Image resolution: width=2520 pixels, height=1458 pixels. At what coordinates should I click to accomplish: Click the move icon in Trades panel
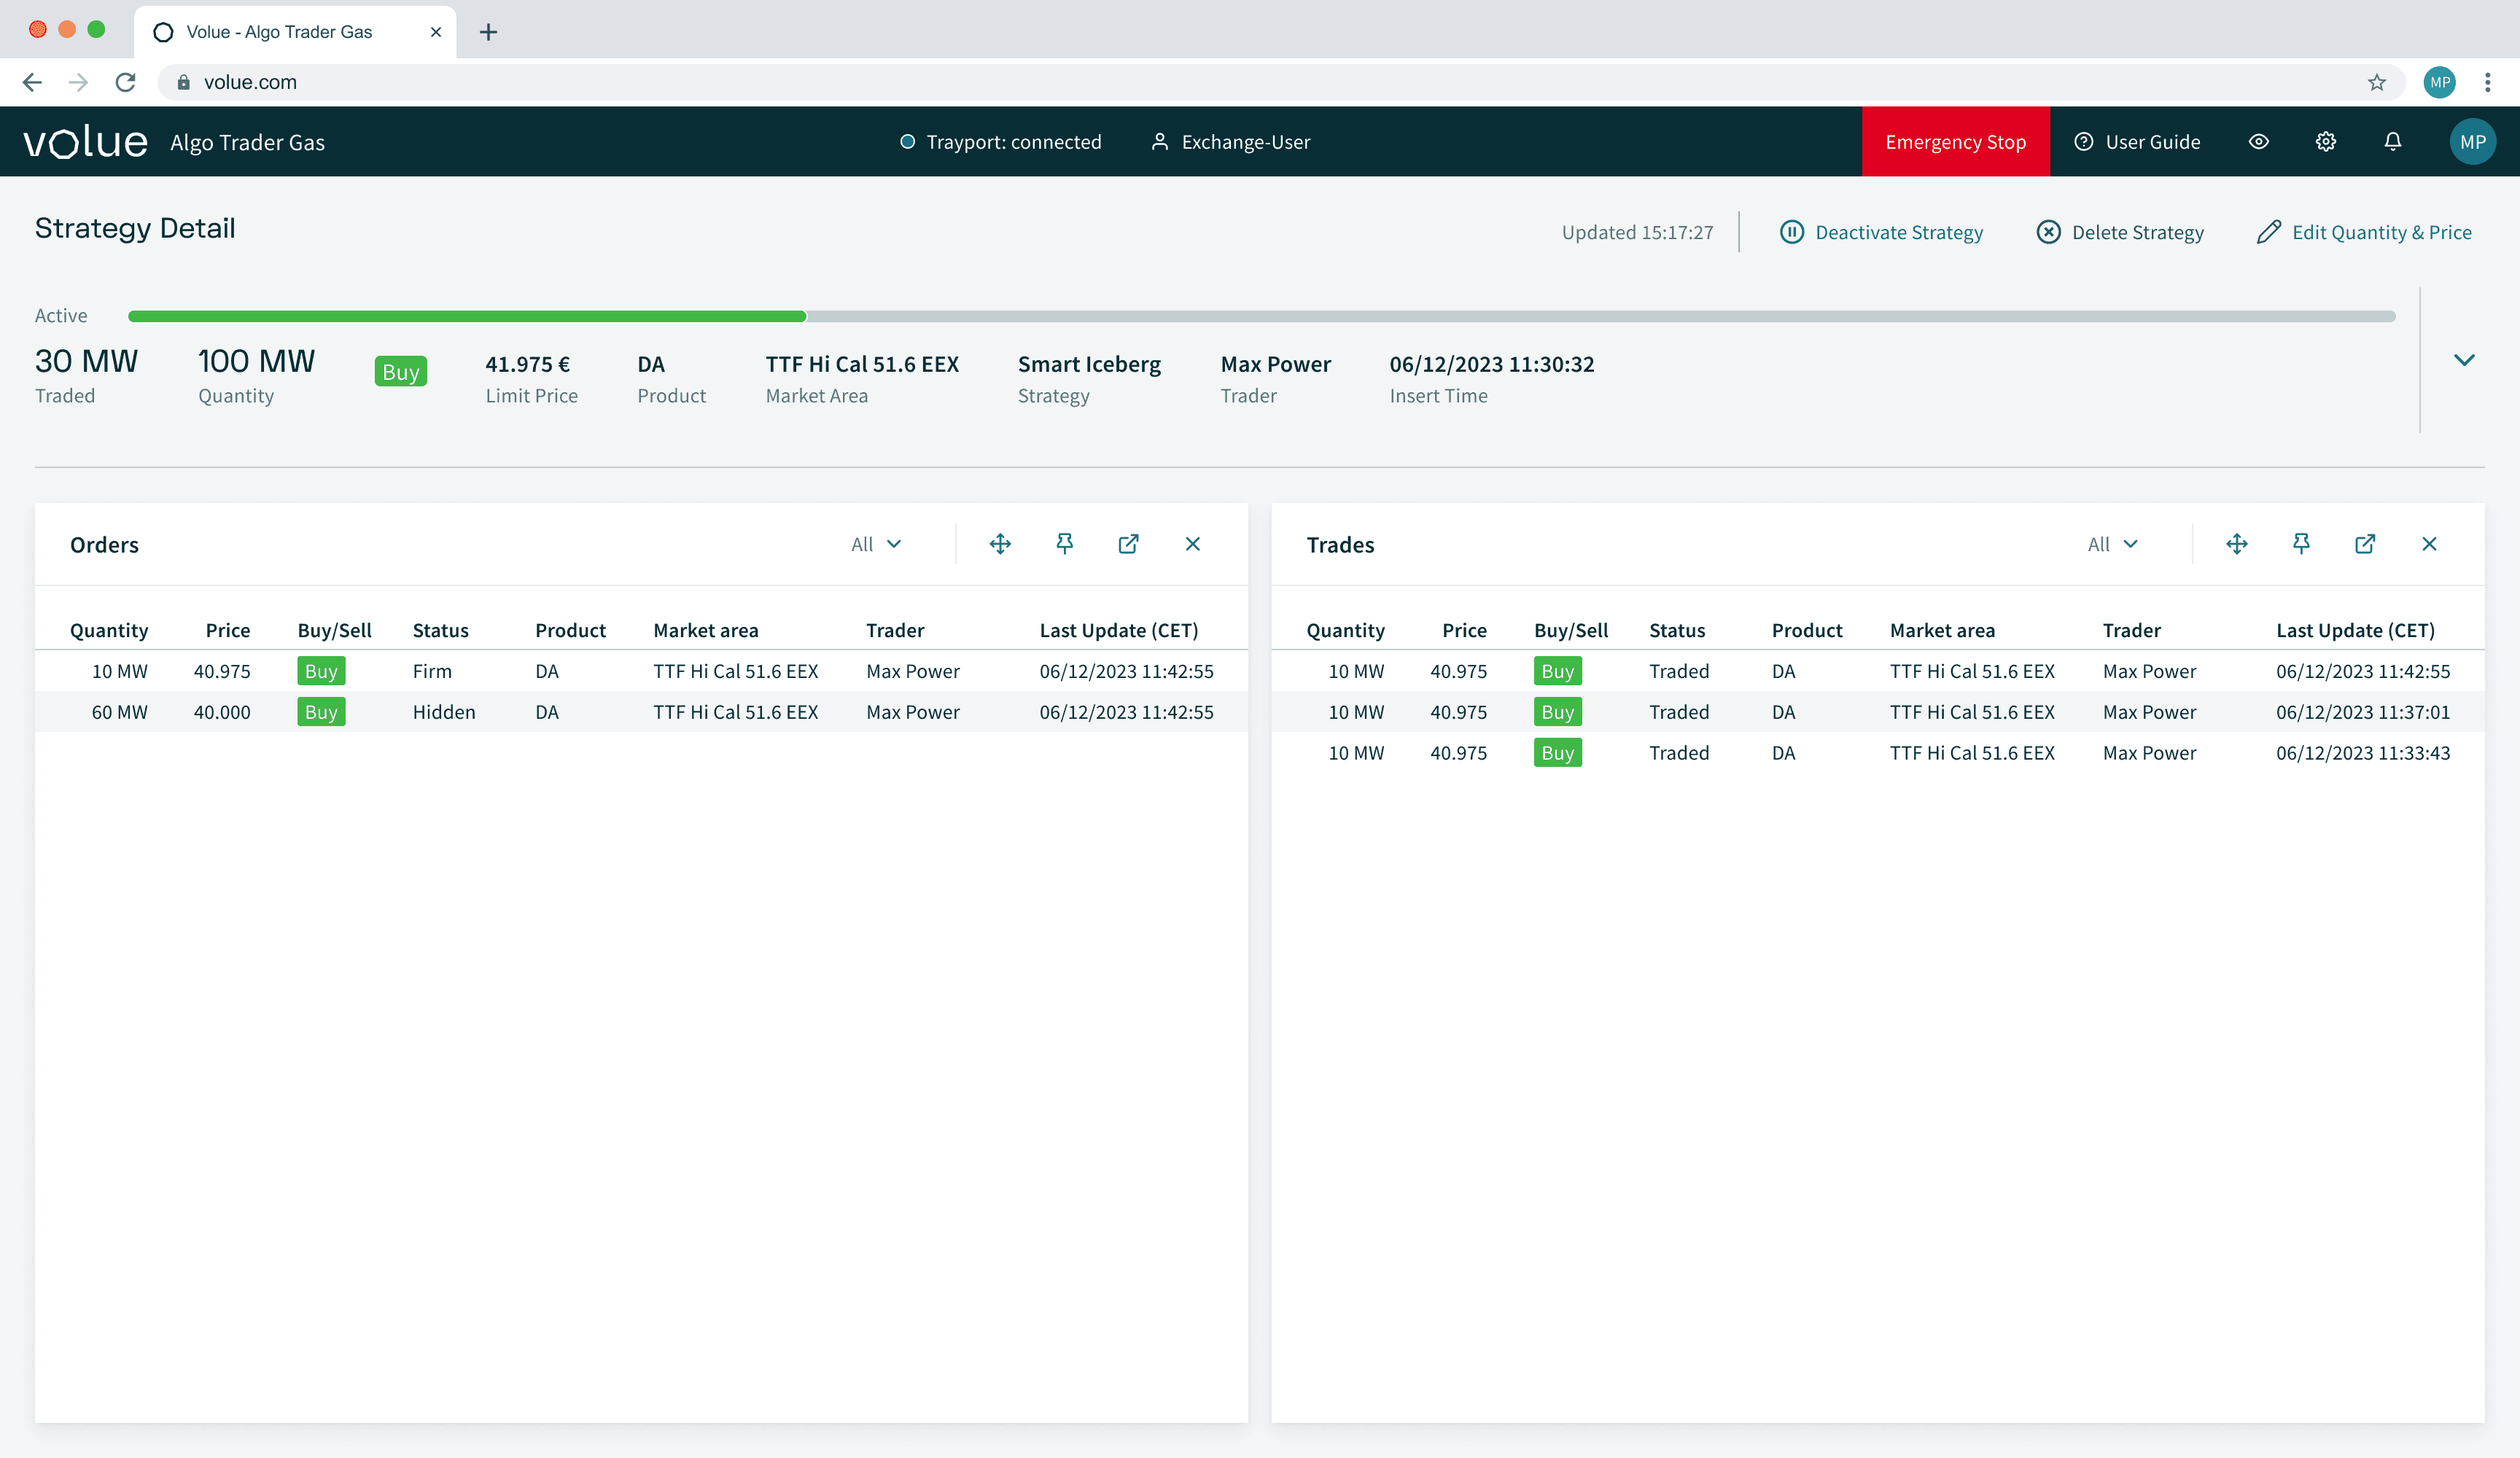click(2237, 544)
